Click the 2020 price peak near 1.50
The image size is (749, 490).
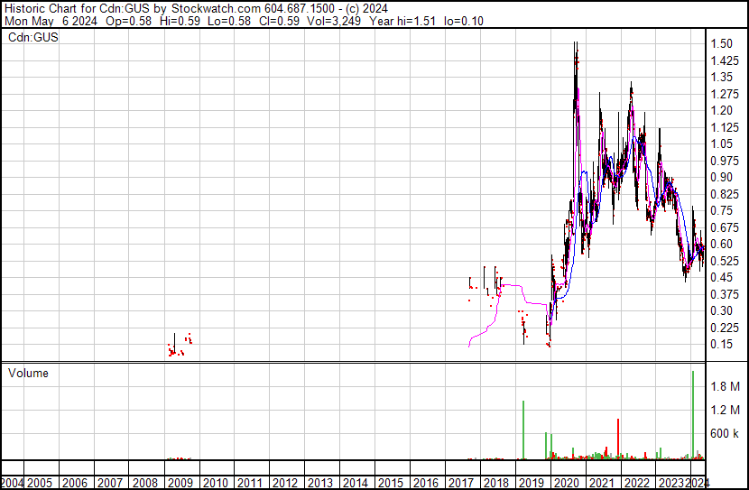576,45
